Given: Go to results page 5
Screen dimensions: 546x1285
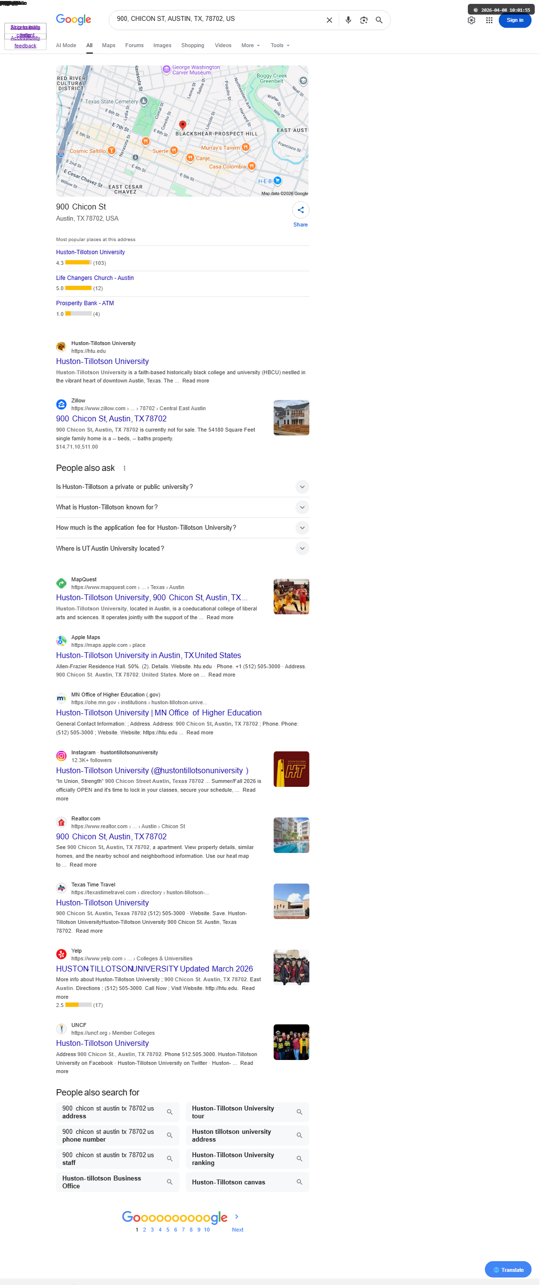Looking at the screenshot, I should tap(168, 1230).
